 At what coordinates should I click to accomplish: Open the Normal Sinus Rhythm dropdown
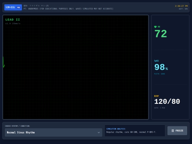tap(53, 132)
